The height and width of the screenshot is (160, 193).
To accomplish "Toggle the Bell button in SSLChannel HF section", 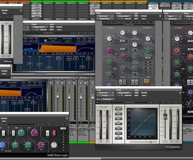I will pyautogui.click(x=123, y=49).
